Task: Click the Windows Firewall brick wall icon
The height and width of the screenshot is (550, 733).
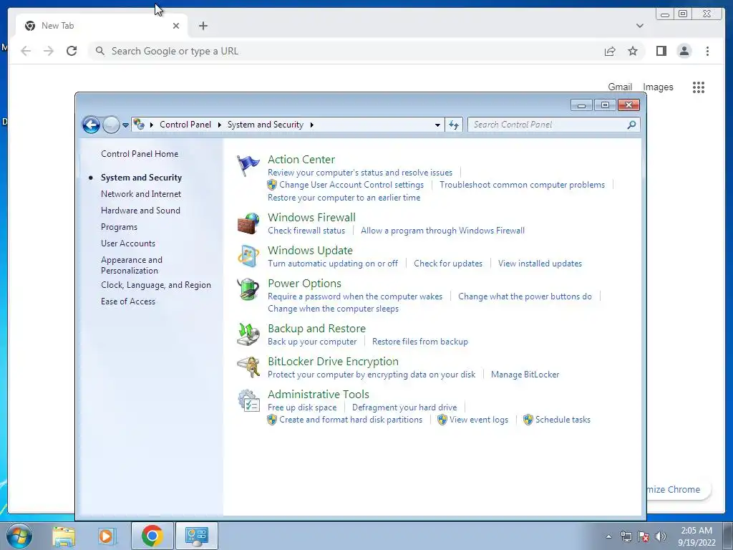Action: click(248, 223)
